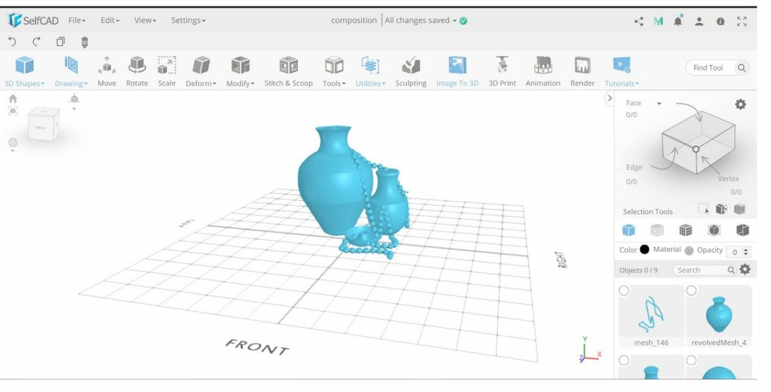Open the File menu
This screenshot has height=392, width=771.
[x=77, y=21]
